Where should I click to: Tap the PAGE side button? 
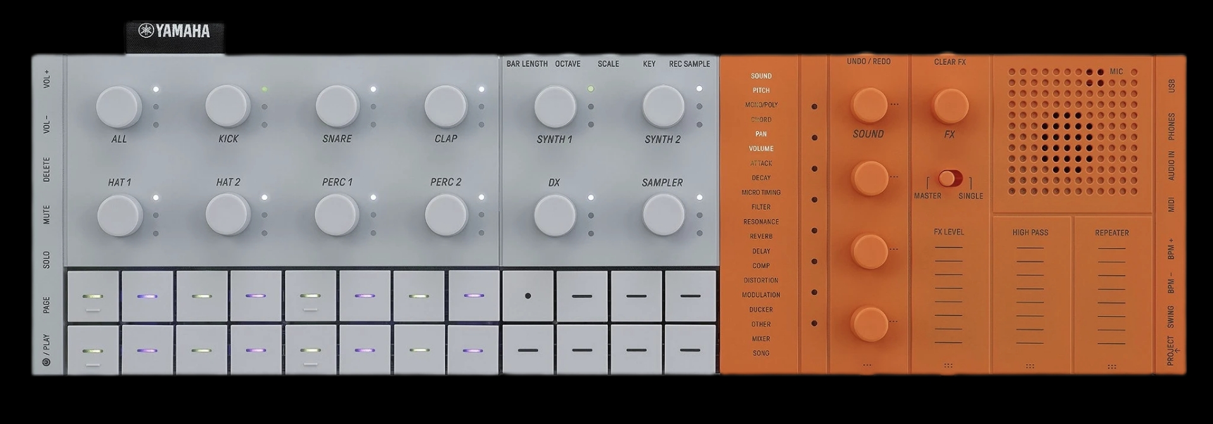[47, 306]
